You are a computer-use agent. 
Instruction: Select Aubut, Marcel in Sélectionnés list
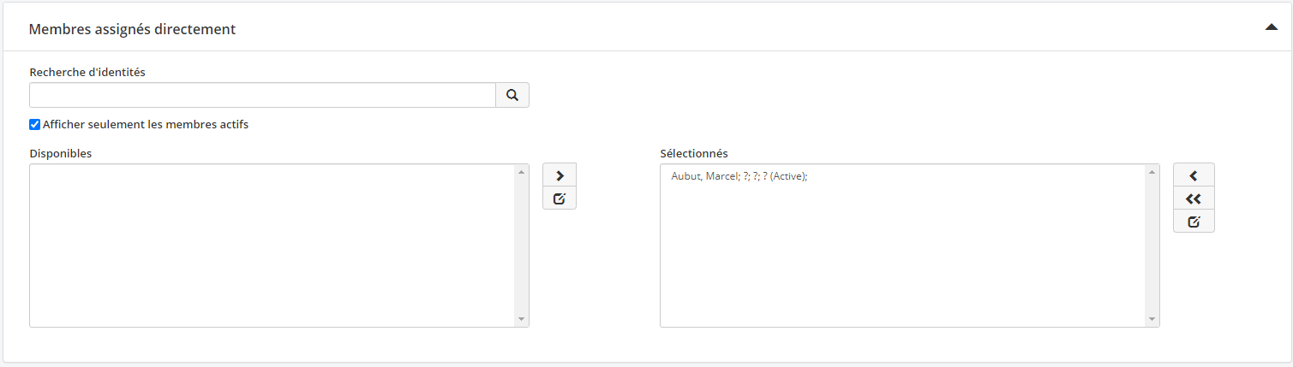pos(739,176)
